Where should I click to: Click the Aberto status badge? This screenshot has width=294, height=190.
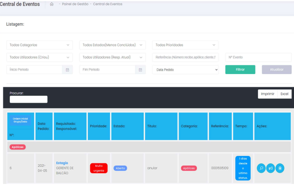[x=120, y=168]
